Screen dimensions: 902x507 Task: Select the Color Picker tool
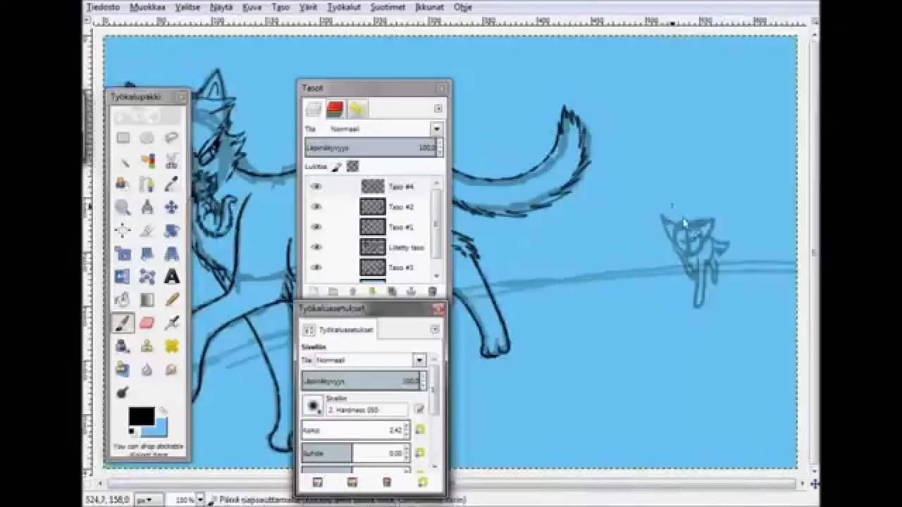(x=171, y=184)
